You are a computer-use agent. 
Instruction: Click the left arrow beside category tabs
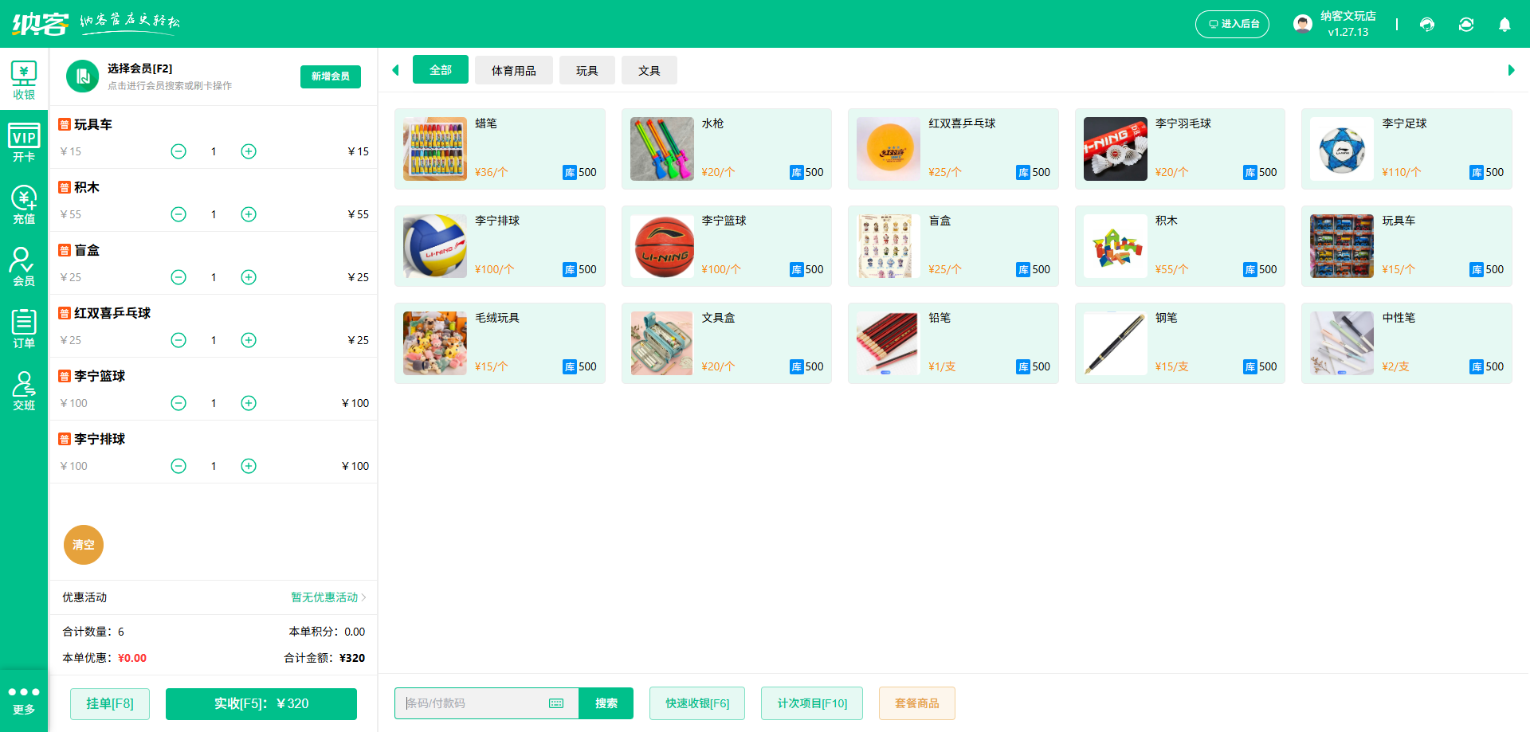(x=396, y=70)
